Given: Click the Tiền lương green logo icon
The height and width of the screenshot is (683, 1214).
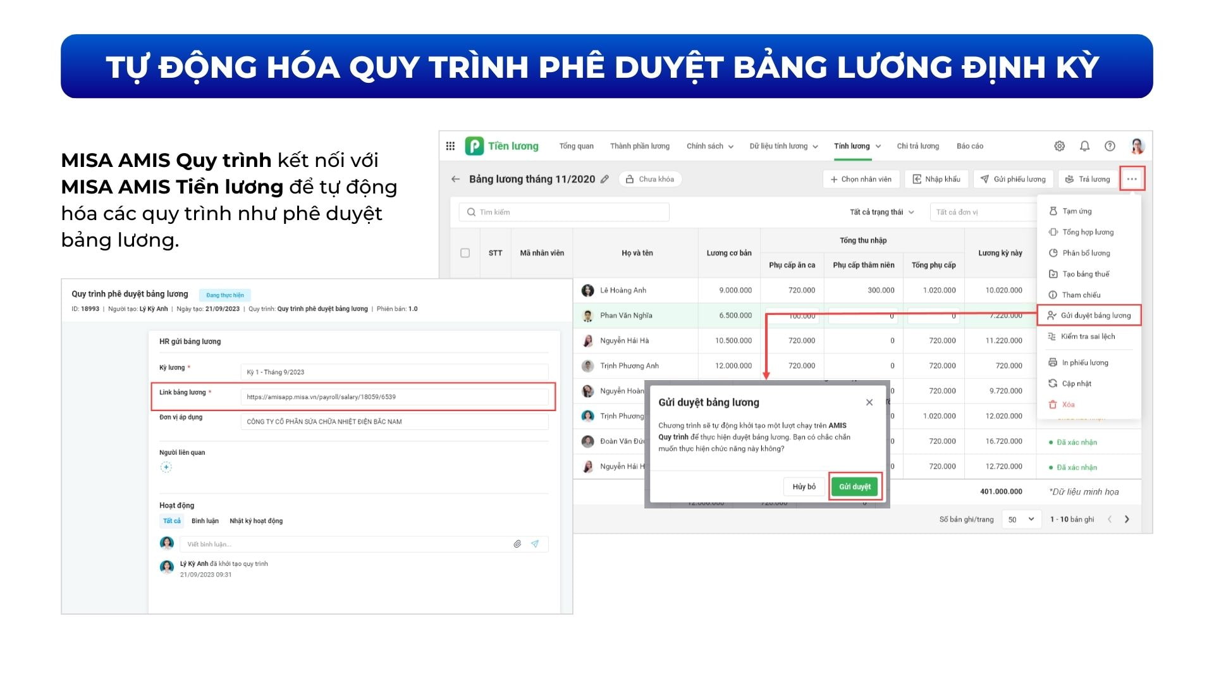Looking at the screenshot, I should pyautogui.click(x=474, y=146).
